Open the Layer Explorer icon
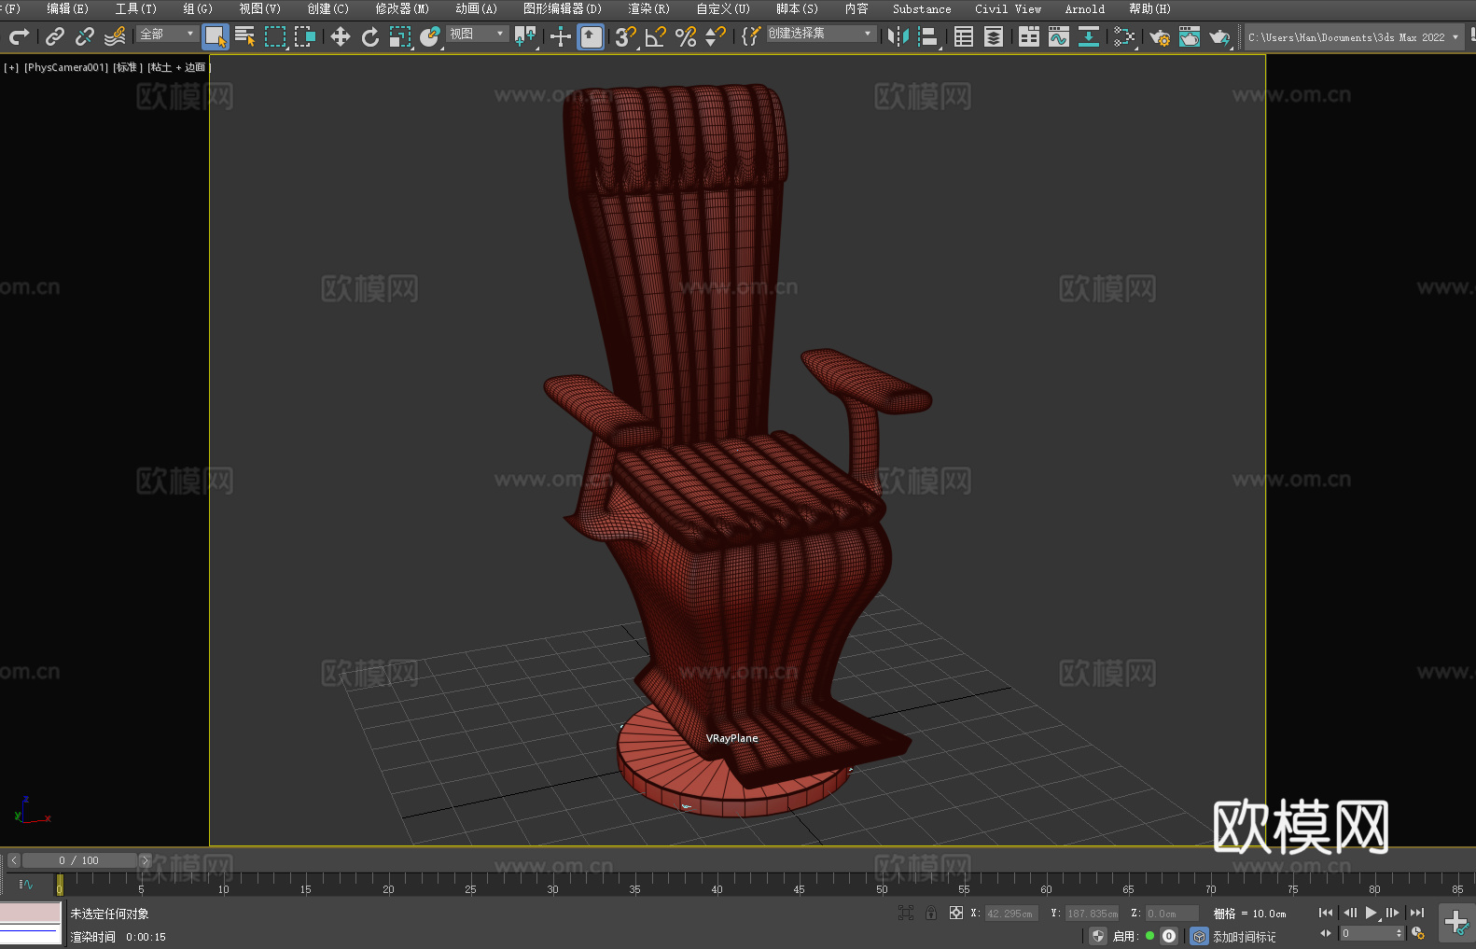The image size is (1476, 949). tap(994, 36)
